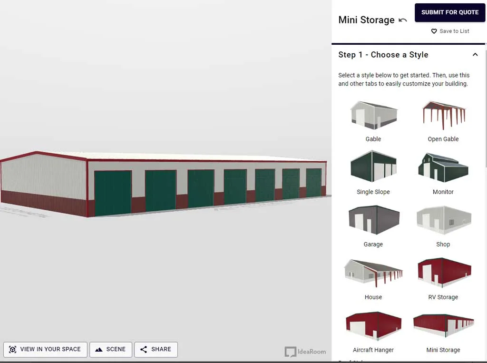The width and height of the screenshot is (487, 363).
Task: Click the IdeaRoom logo
Action: [306, 352]
